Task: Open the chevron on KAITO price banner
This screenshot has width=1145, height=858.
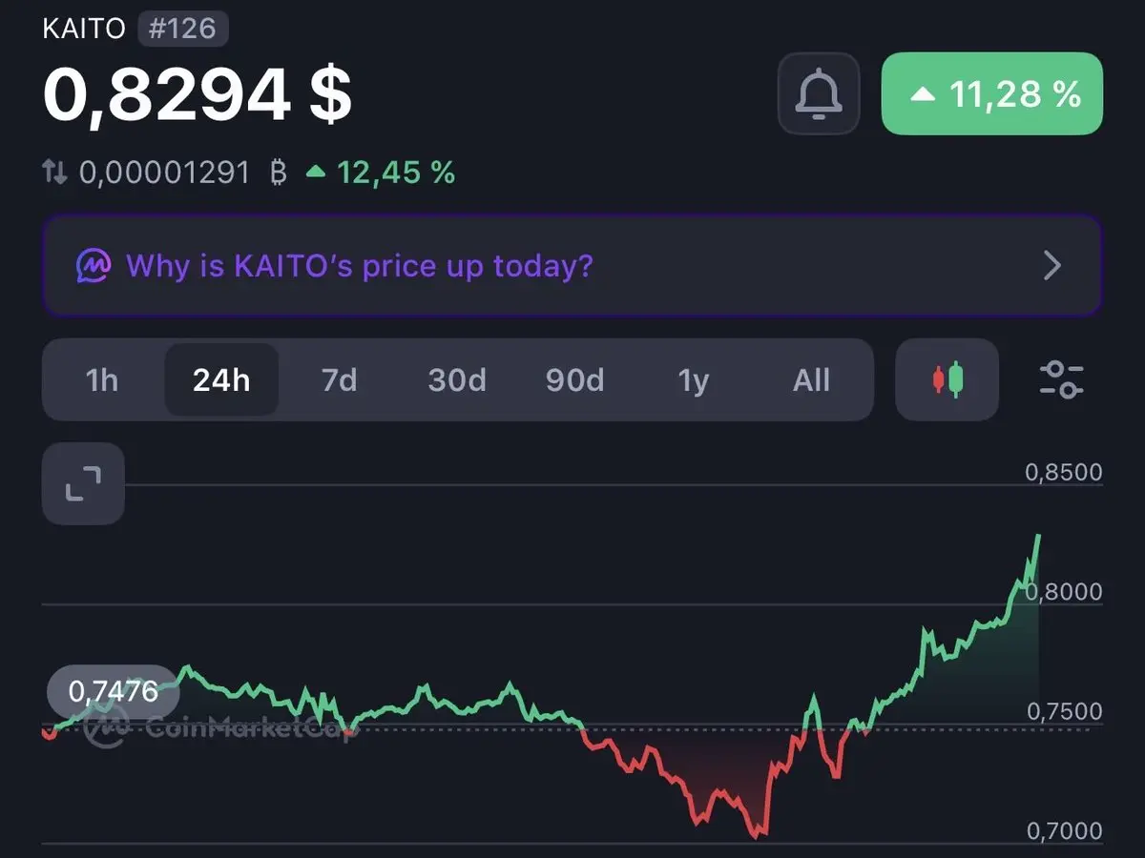Action: click(x=1051, y=265)
